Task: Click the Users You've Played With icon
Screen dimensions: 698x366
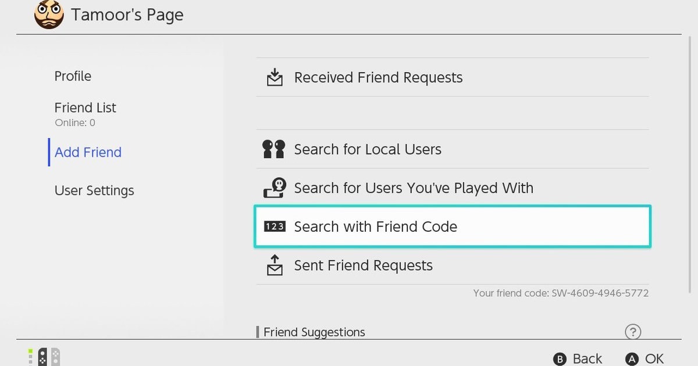Action: [x=275, y=188]
